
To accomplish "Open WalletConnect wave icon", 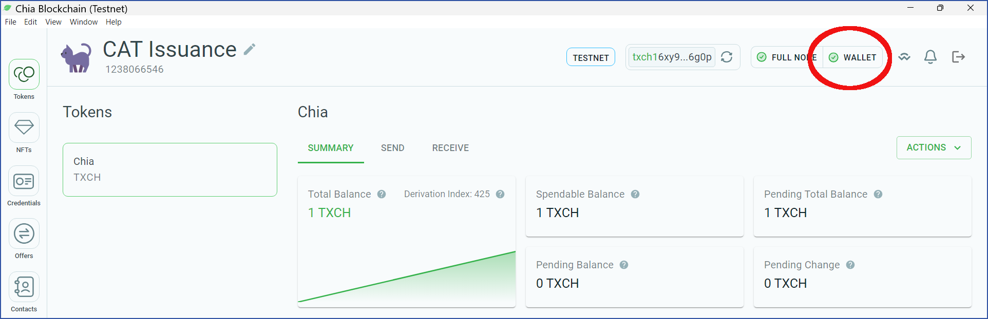I will 904,57.
